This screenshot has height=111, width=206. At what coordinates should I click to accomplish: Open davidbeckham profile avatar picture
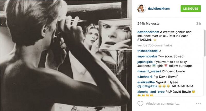tap(141, 9)
